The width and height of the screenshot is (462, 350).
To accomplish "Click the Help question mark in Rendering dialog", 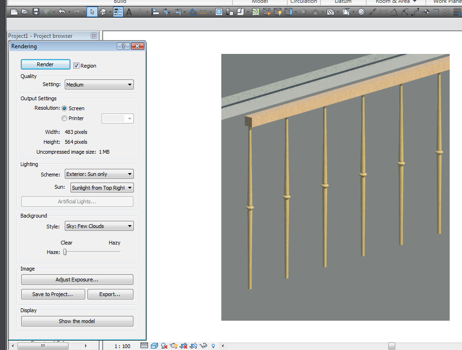I will coord(123,46).
